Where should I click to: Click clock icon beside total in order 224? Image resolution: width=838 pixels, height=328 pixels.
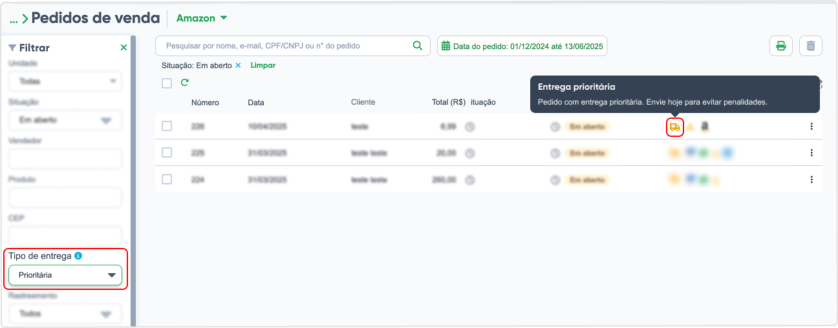coord(470,179)
